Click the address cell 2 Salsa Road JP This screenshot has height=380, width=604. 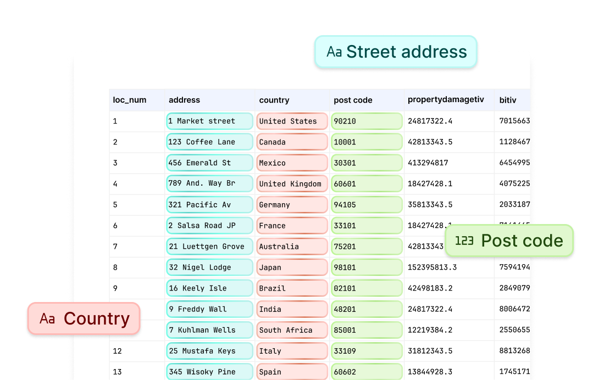pos(209,225)
